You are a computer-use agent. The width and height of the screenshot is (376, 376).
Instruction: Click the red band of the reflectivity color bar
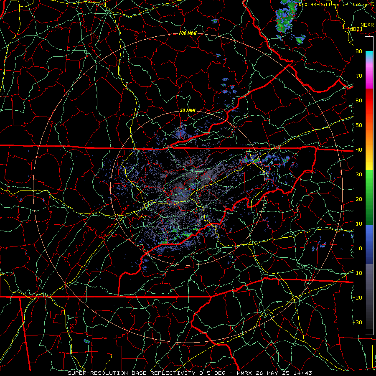369,101
